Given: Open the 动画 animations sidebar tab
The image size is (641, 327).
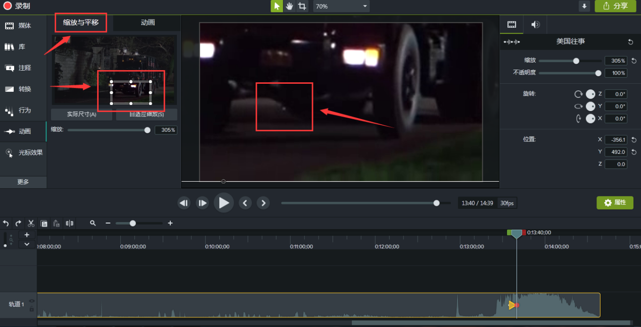Looking at the screenshot, I should (23, 131).
